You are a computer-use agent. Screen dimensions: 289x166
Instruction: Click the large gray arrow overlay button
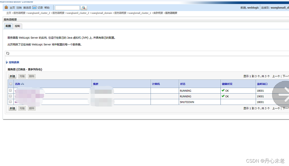click(281, 94)
